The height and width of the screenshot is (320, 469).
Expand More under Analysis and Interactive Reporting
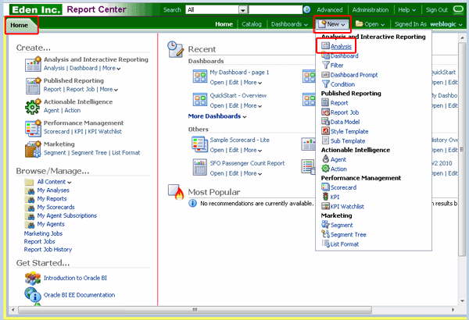pyautogui.click(x=111, y=68)
